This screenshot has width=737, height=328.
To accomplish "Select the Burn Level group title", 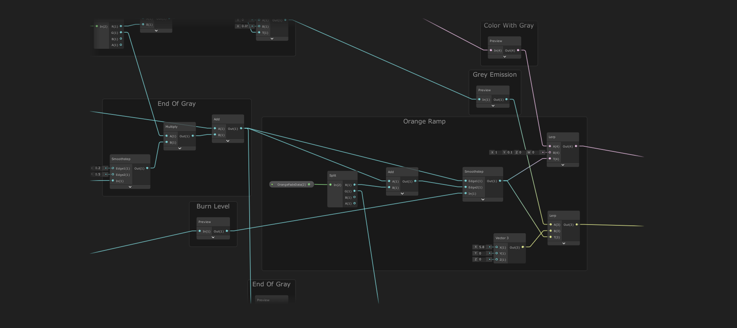I will [x=213, y=206].
